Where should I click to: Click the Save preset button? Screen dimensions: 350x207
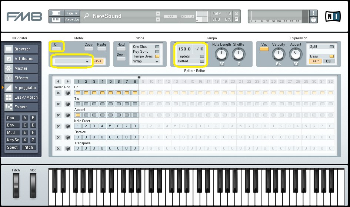[x=98, y=61]
